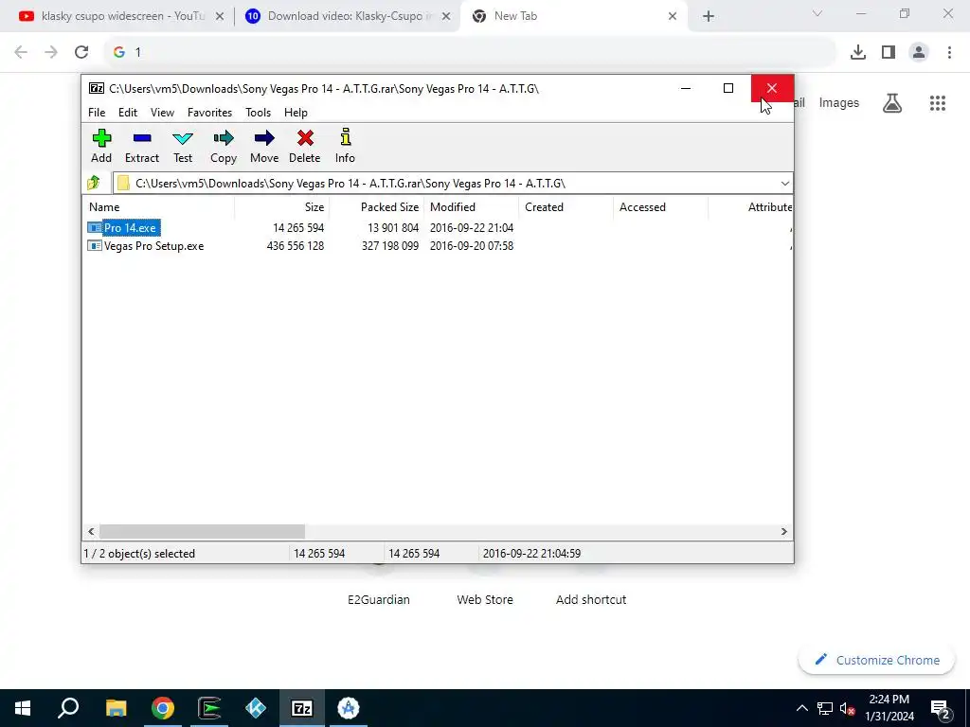The width and height of the screenshot is (970, 727).
Task: Toggle Chrome side panel
Action: 889,53
